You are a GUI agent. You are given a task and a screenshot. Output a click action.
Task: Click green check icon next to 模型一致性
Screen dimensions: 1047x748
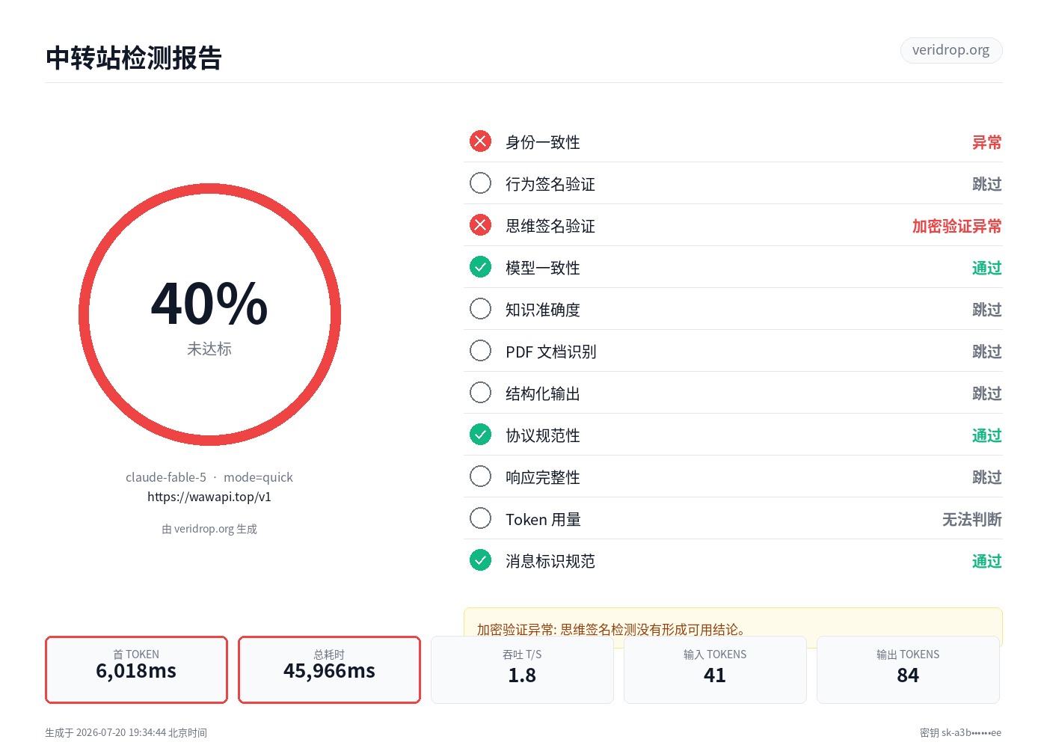tap(480, 267)
